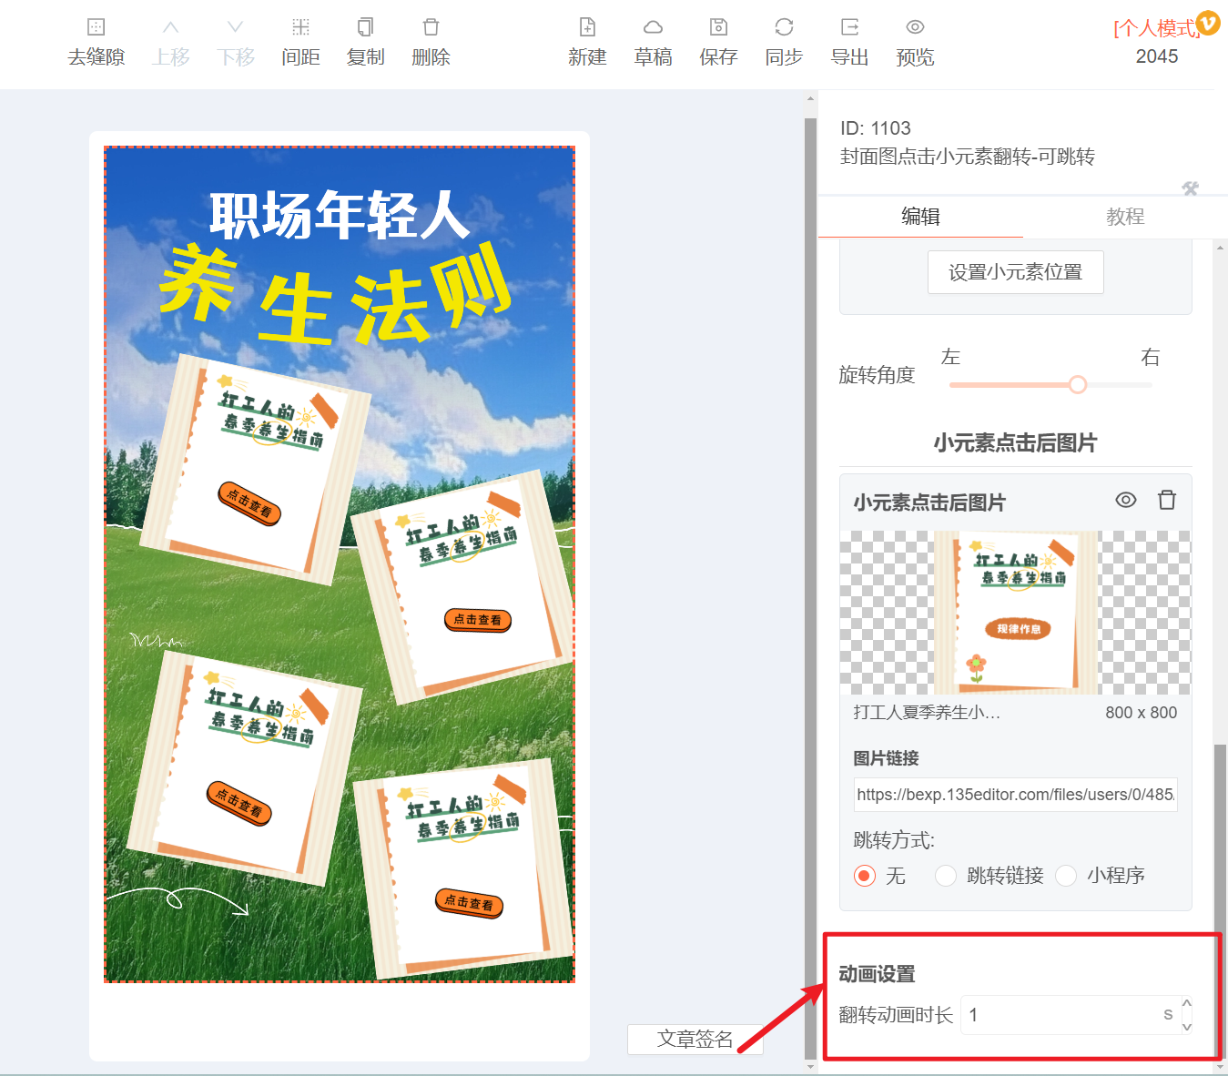Click the 养生法则 yellow heading text
The height and width of the screenshot is (1076, 1228).
(x=335, y=293)
